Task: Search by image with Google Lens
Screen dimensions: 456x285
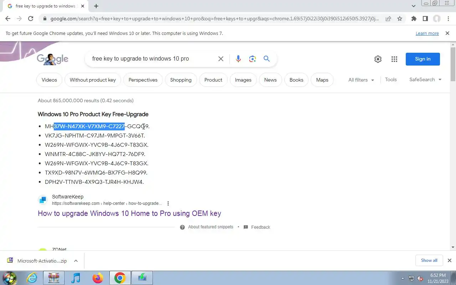Action: click(253, 59)
